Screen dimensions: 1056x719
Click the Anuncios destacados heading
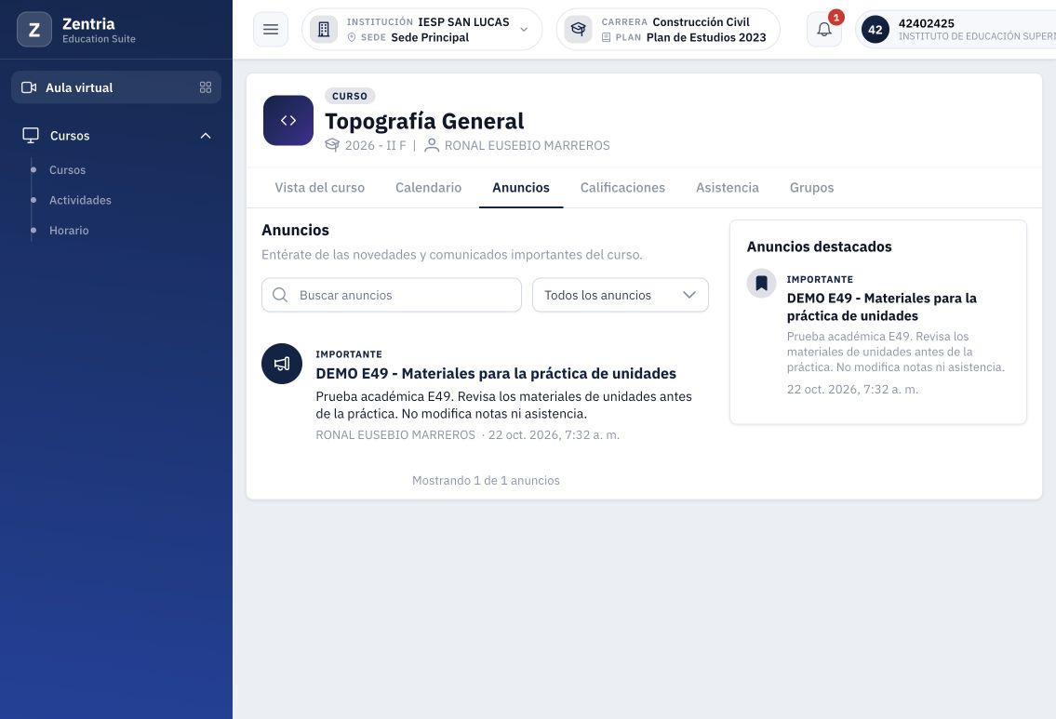(819, 246)
